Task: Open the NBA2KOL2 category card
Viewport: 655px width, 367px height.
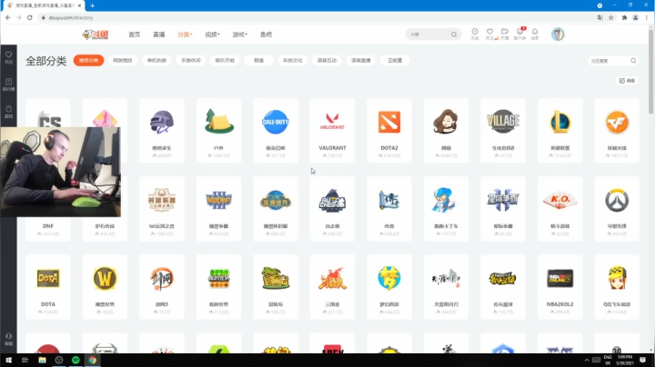Action: (559, 287)
